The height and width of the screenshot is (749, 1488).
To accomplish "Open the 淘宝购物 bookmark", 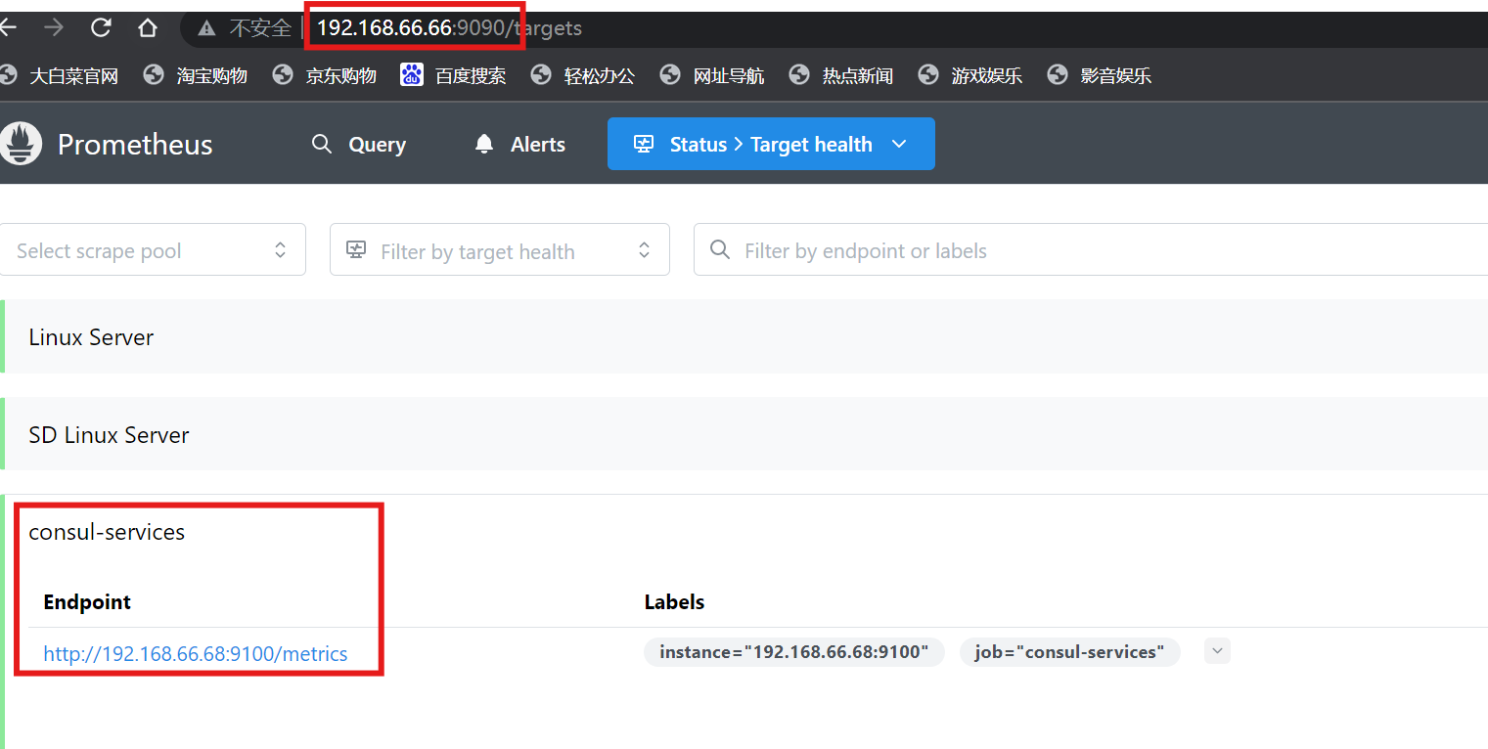I will [x=195, y=75].
